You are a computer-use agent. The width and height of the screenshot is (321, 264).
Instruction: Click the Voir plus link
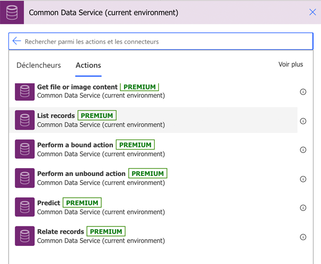pyautogui.click(x=290, y=64)
